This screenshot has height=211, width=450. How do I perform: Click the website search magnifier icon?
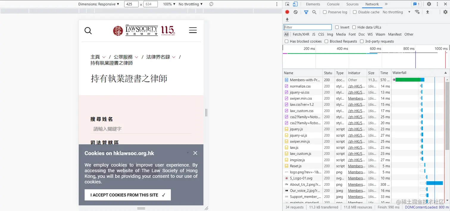click(x=88, y=31)
